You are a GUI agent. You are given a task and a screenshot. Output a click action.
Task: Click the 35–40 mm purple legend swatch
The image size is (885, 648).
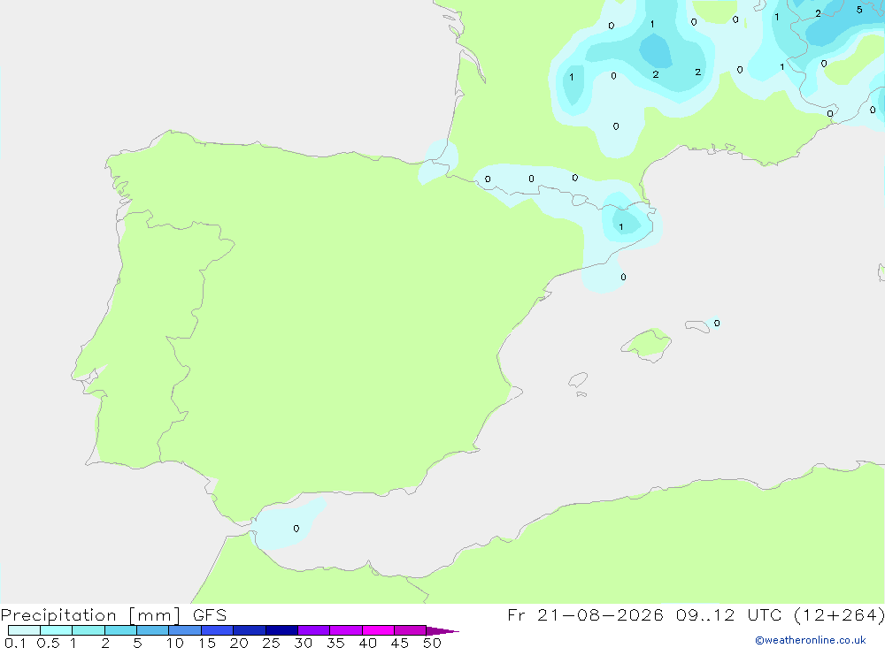click(x=346, y=630)
